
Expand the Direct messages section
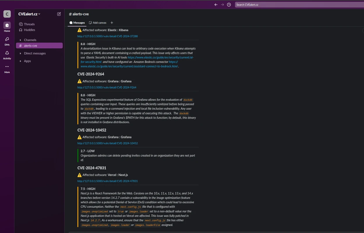point(20,53)
